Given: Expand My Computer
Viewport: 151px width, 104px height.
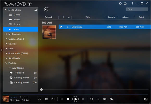Looking at the screenshot, I should point(6,34).
